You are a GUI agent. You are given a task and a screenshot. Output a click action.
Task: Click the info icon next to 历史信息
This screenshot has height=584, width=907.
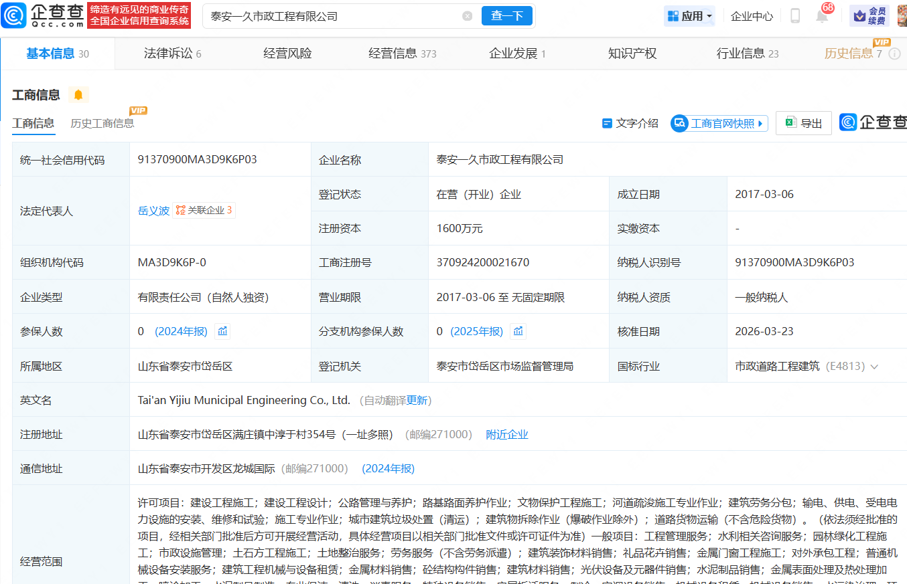click(x=894, y=54)
